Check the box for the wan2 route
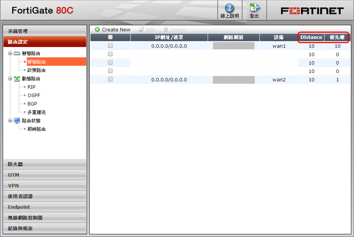This screenshot has height=237, width=354. [x=110, y=79]
